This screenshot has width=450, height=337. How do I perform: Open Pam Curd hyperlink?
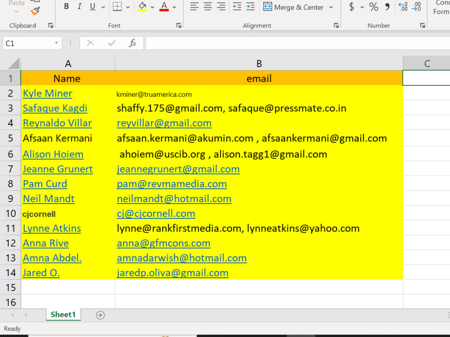click(45, 184)
